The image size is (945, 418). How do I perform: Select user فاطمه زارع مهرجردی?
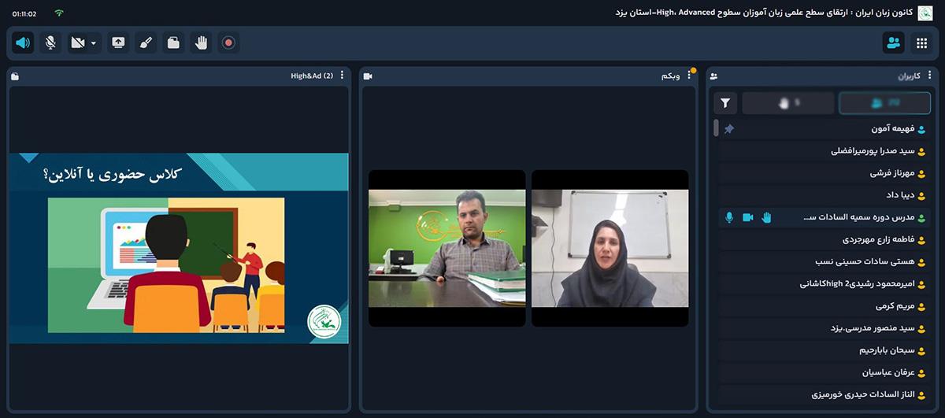pos(825,239)
